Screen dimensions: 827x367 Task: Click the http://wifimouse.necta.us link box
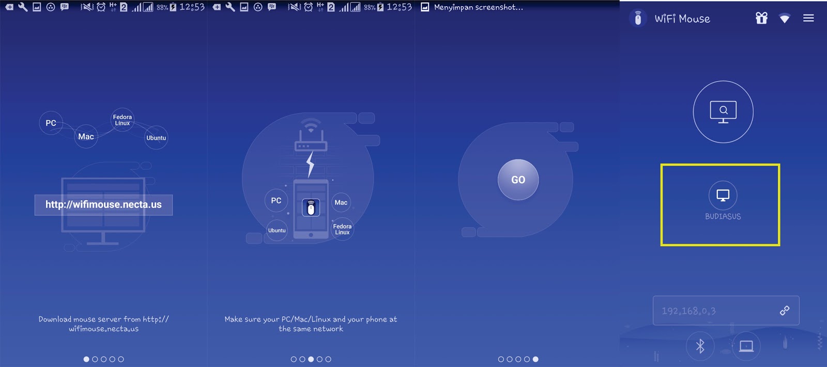[103, 204]
